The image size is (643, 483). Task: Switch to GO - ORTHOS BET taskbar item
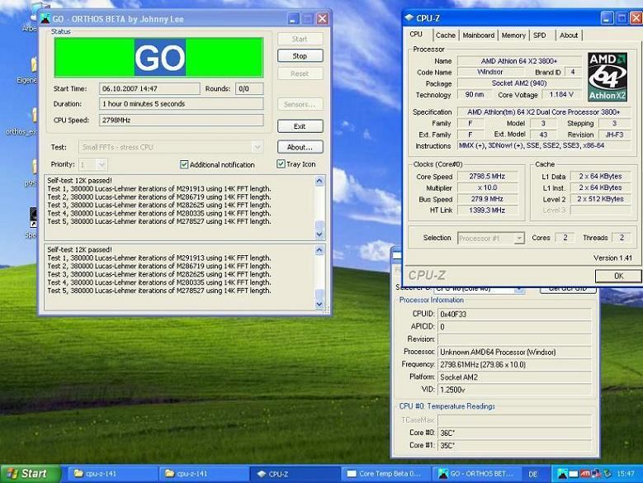pyautogui.click(x=477, y=474)
